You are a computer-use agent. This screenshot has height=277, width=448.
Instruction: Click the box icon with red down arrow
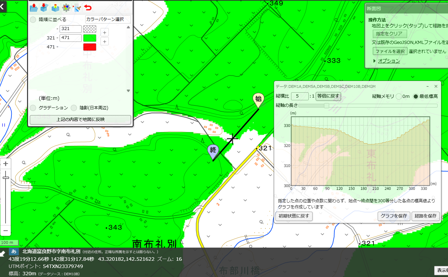coord(44,7)
